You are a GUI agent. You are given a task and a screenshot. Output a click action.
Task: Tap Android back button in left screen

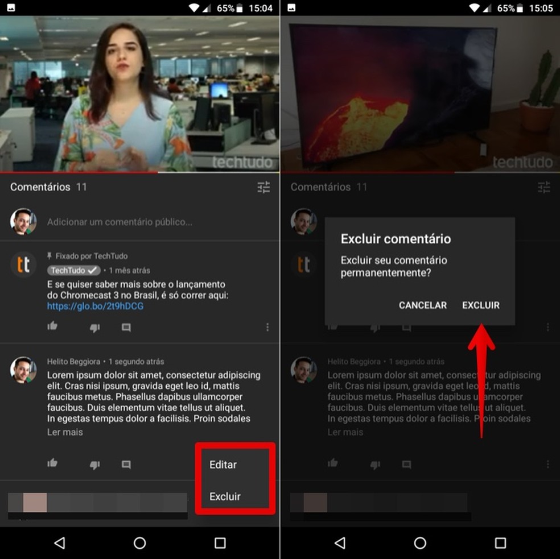pos(60,543)
